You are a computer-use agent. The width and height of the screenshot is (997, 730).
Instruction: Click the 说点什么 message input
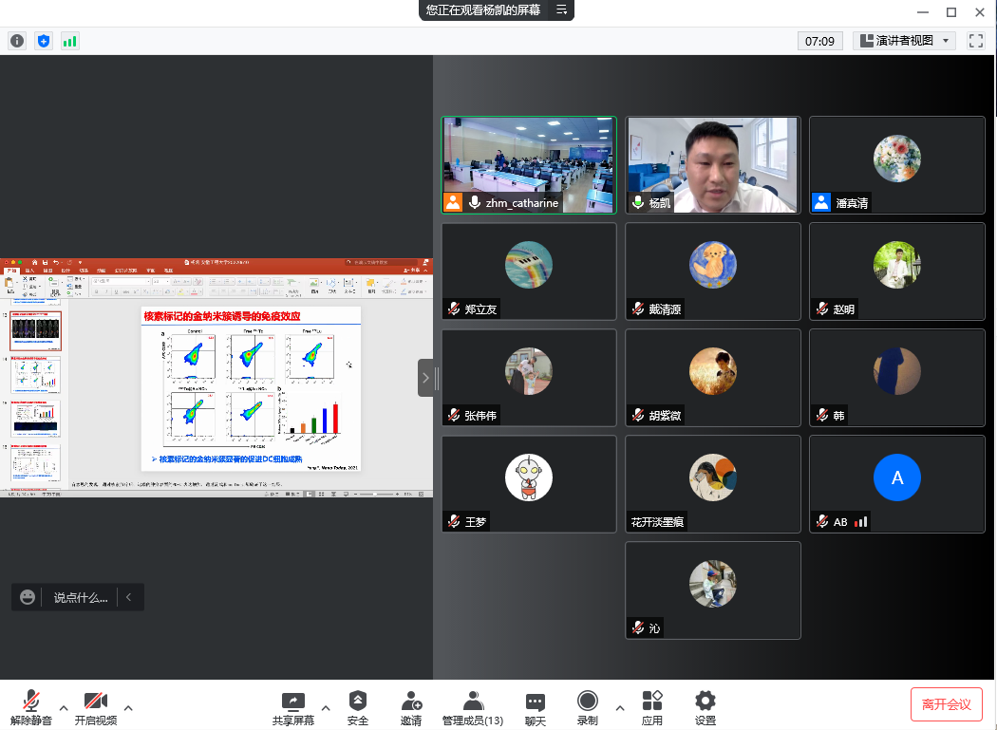(x=80, y=597)
